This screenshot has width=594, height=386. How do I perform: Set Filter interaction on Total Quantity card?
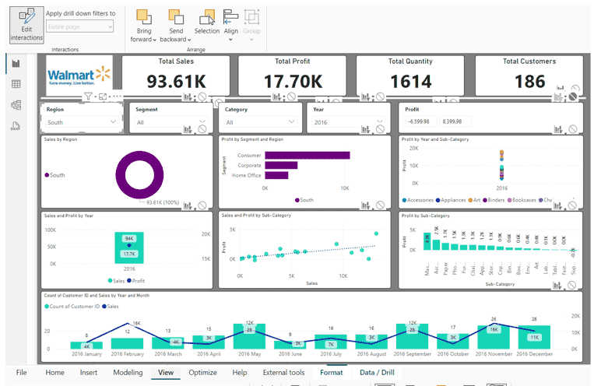[x=366, y=97]
